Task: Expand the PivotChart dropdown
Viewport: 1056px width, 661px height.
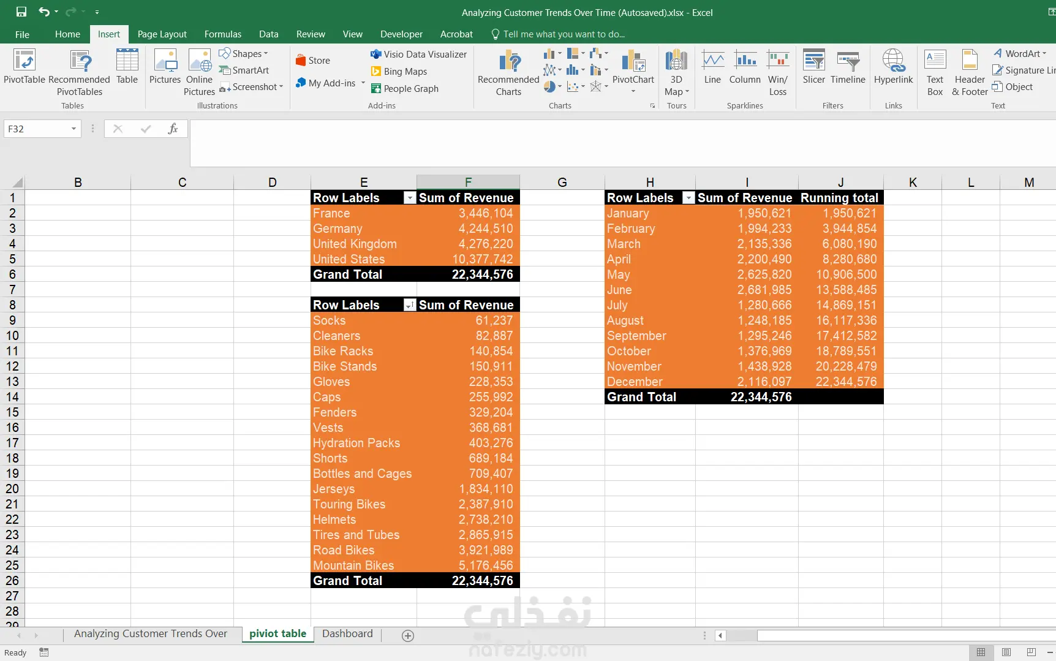Action: 633,91
